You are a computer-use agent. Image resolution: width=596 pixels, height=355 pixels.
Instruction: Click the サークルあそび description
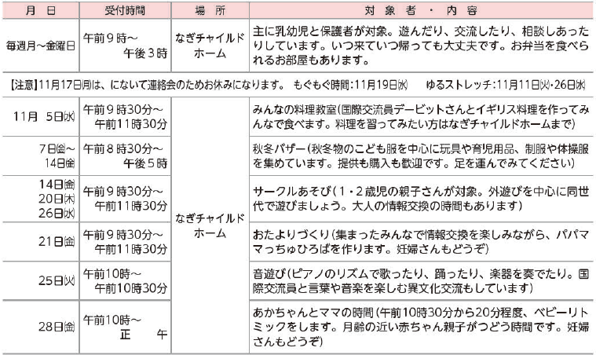[422, 198]
